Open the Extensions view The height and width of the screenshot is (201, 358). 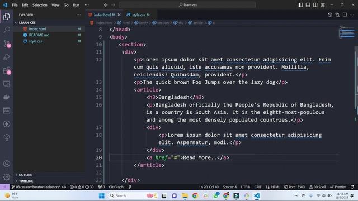[7, 70]
